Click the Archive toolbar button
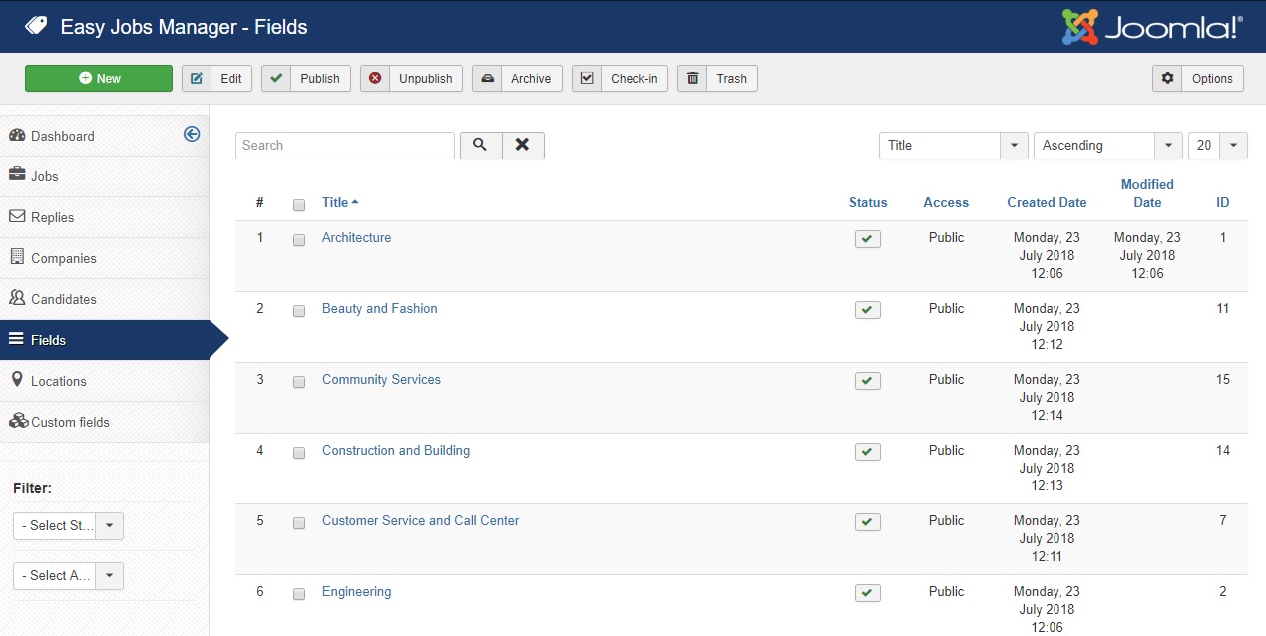This screenshot has height=636, width=1266. [x=517, y=79]
